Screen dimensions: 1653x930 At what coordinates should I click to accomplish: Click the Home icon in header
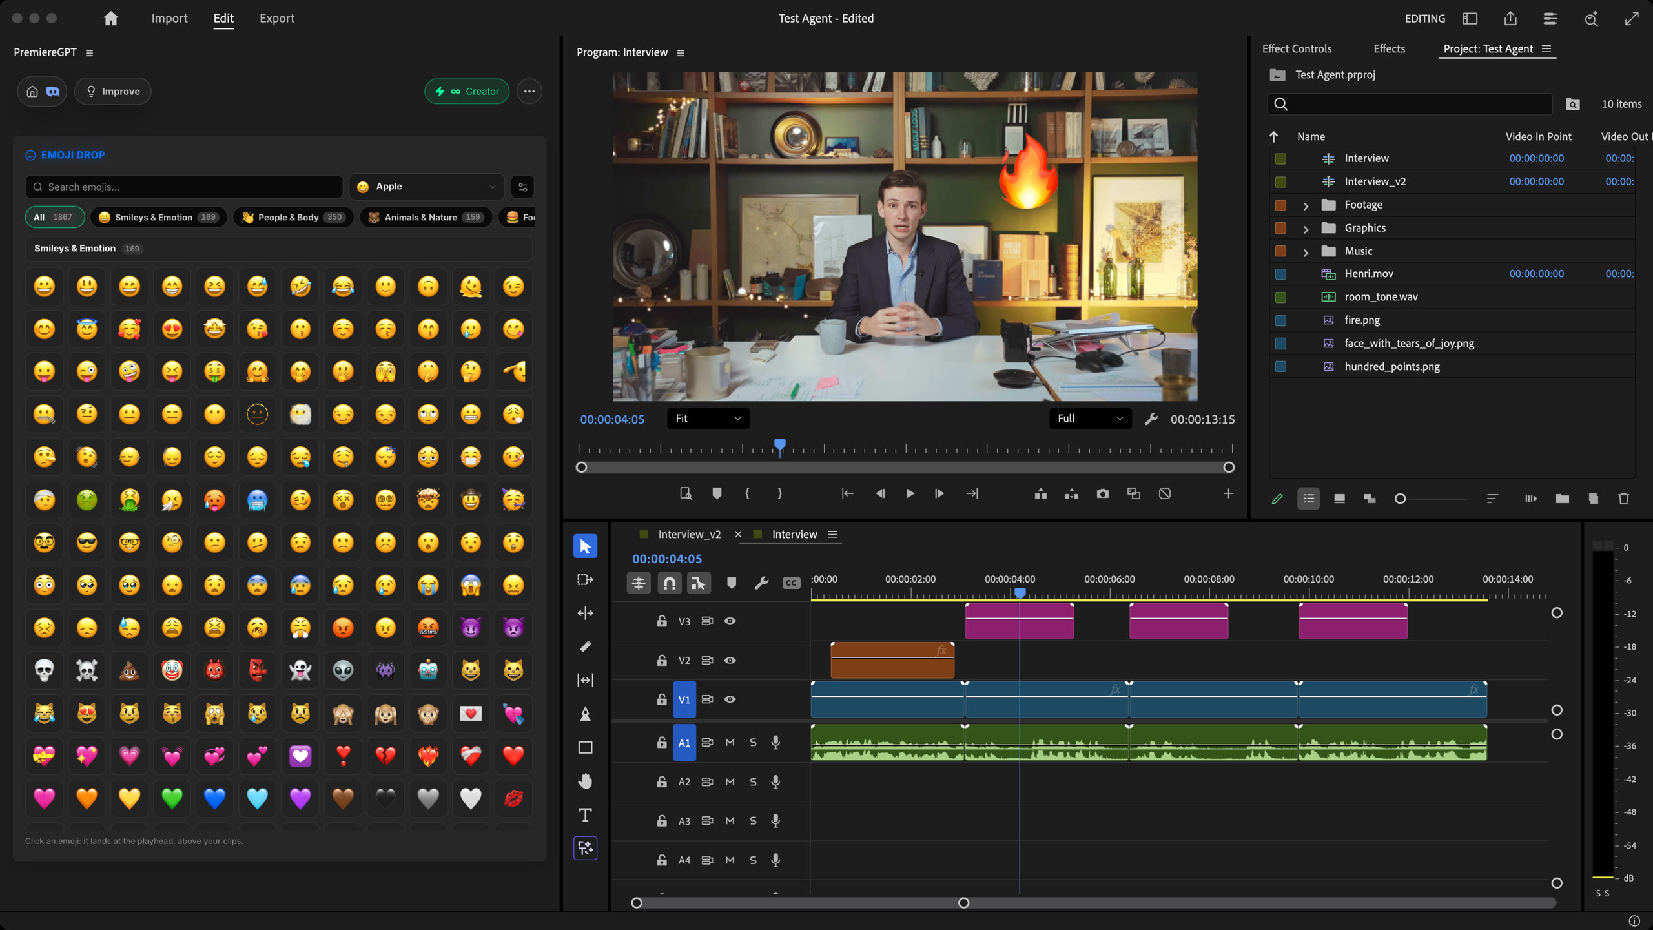[x=111, y=19]
